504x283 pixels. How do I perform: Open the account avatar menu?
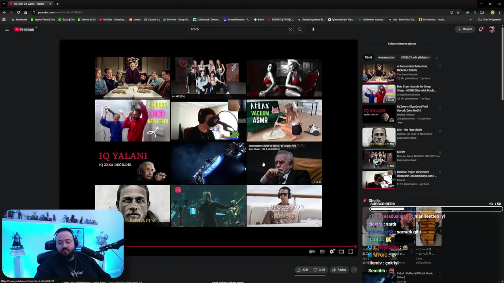(492, 29)
